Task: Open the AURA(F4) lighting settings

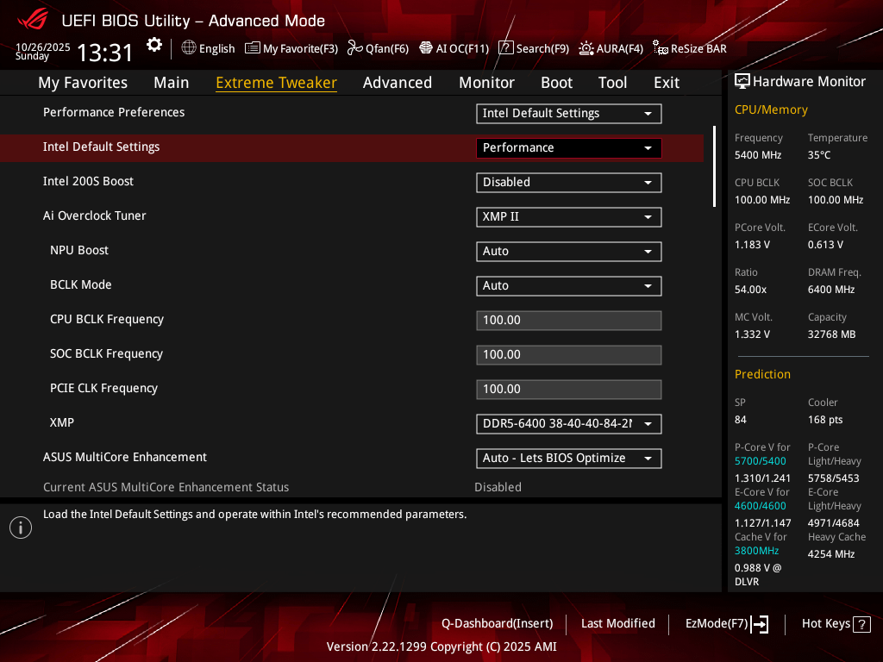Action: (x=611, y=48)
